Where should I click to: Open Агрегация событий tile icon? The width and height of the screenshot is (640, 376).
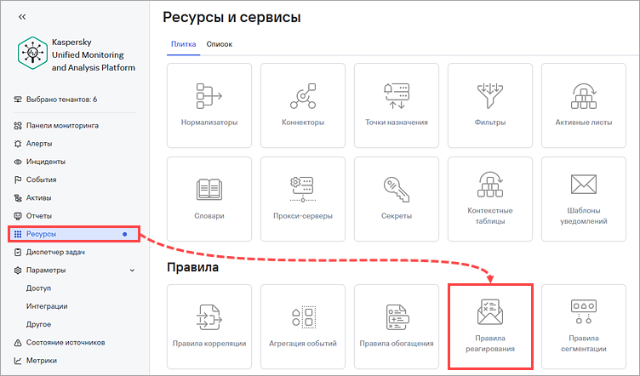[x=304, y=316]
